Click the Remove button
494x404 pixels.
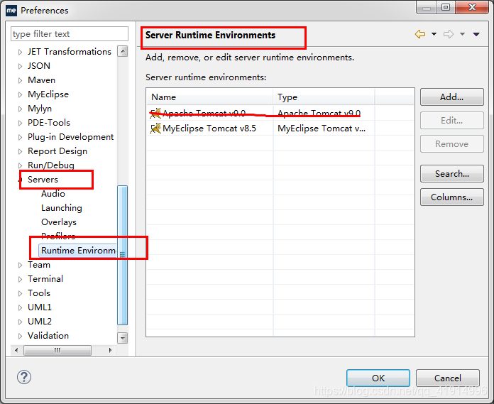451,143
